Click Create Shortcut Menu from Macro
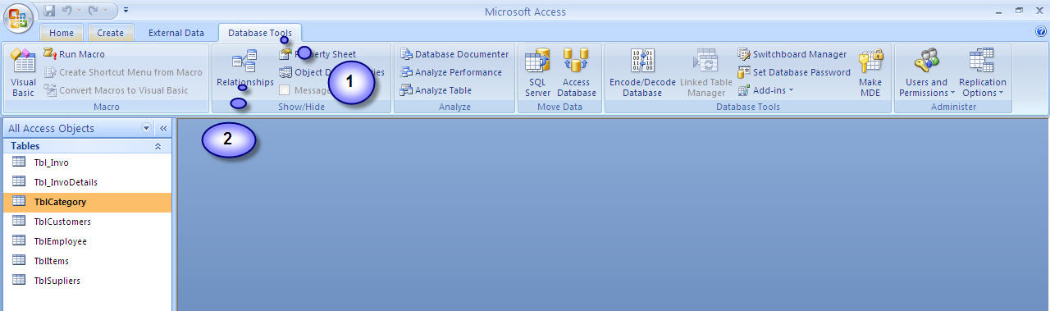1050x311 pixels. pyautogui.click(x=123, y=72)
